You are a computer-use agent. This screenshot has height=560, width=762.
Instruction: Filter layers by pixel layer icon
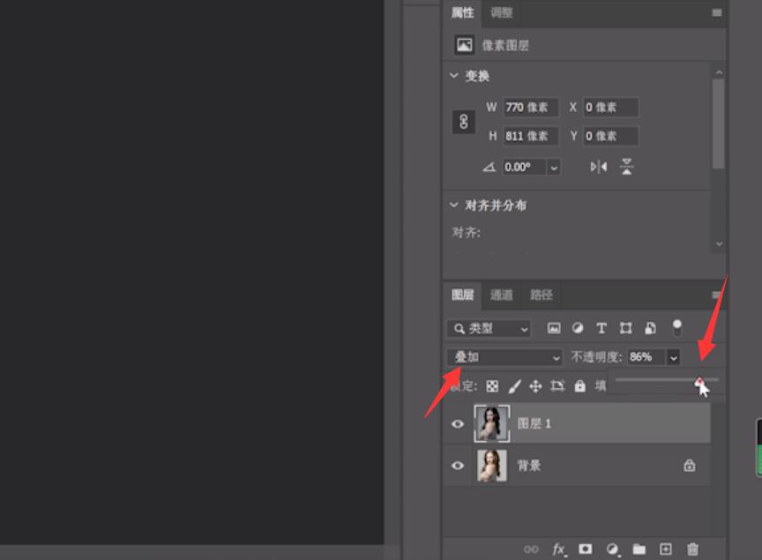tap(554, 328)
